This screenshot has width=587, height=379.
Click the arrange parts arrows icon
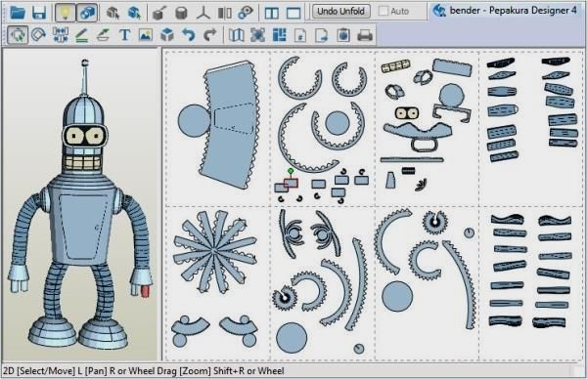(258, 35)
